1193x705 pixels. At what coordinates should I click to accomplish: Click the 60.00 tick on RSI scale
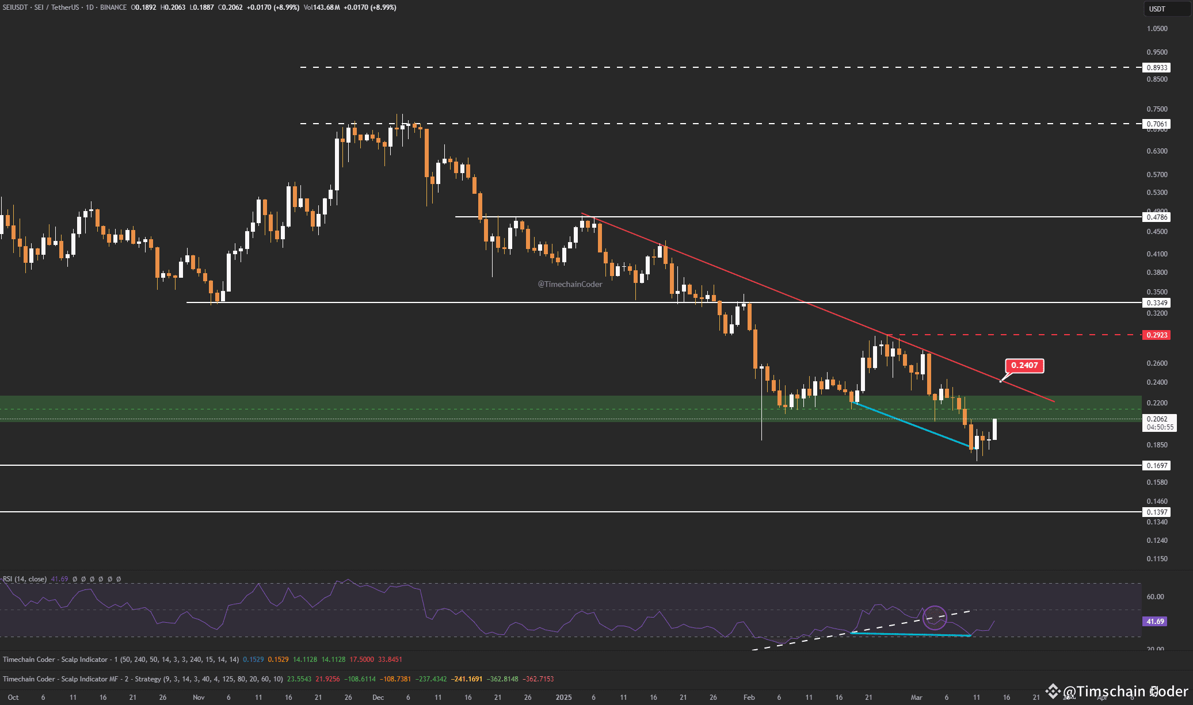pyautogui.click(x=1155, y=597)
